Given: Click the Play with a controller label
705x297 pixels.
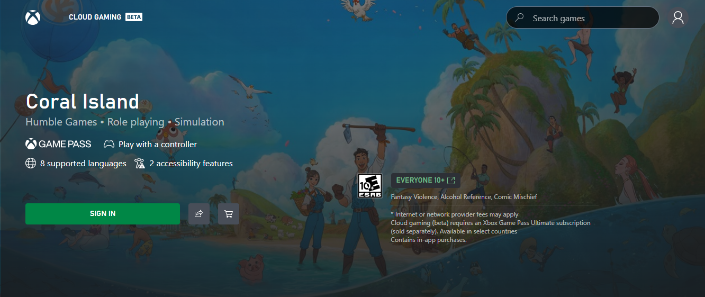Looking at the screenshot, I should (158, 145).
